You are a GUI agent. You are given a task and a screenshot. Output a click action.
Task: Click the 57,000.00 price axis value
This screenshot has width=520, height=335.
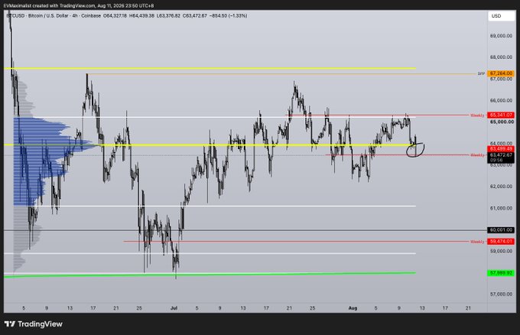pos(501,294)
